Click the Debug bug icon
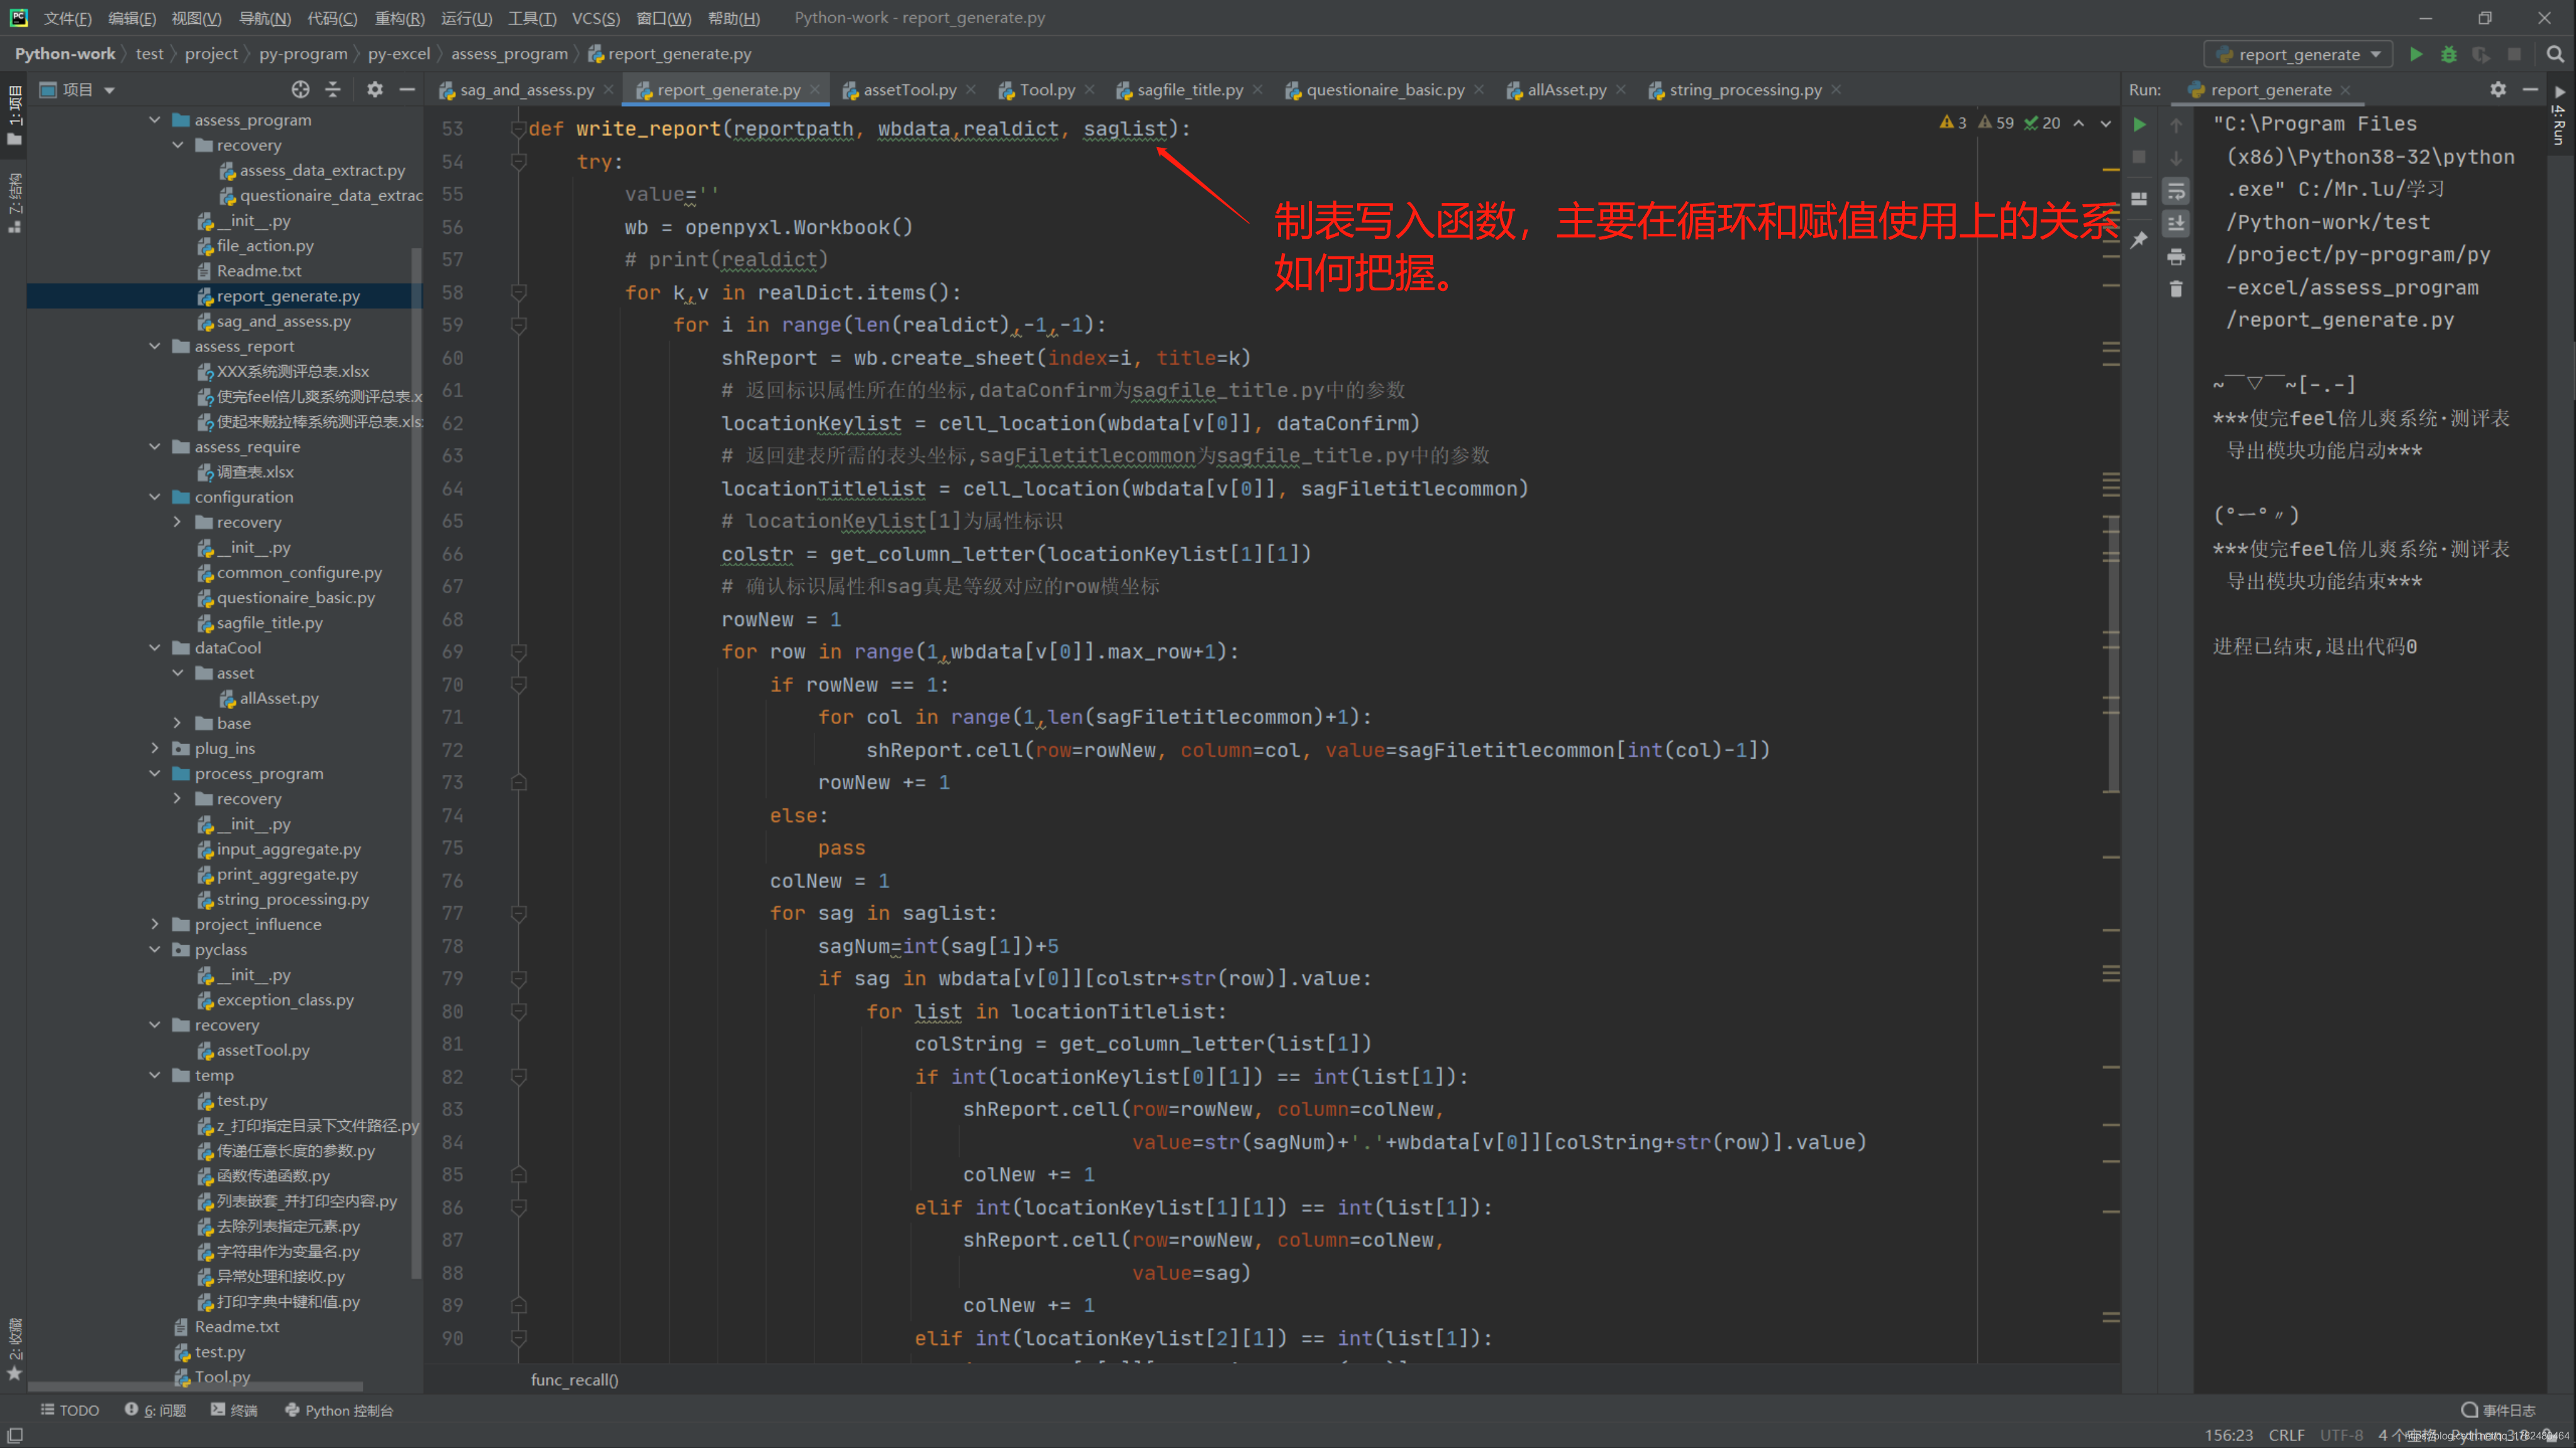The image size is (2576, 1448). coord(2448,54)
